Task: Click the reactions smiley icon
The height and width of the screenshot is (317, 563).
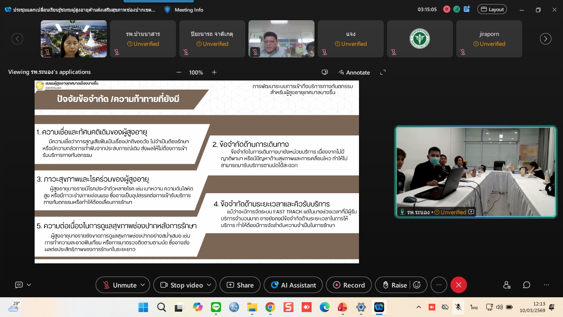Action: (x=417, y=285)
